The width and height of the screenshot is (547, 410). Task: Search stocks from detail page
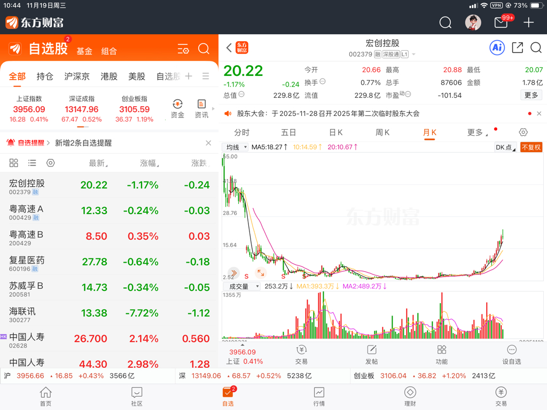tap(536, 48)
